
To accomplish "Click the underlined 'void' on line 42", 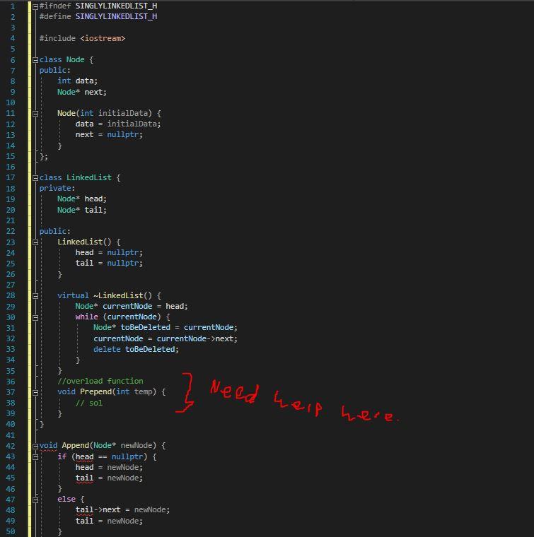I will tap(48, 446).
